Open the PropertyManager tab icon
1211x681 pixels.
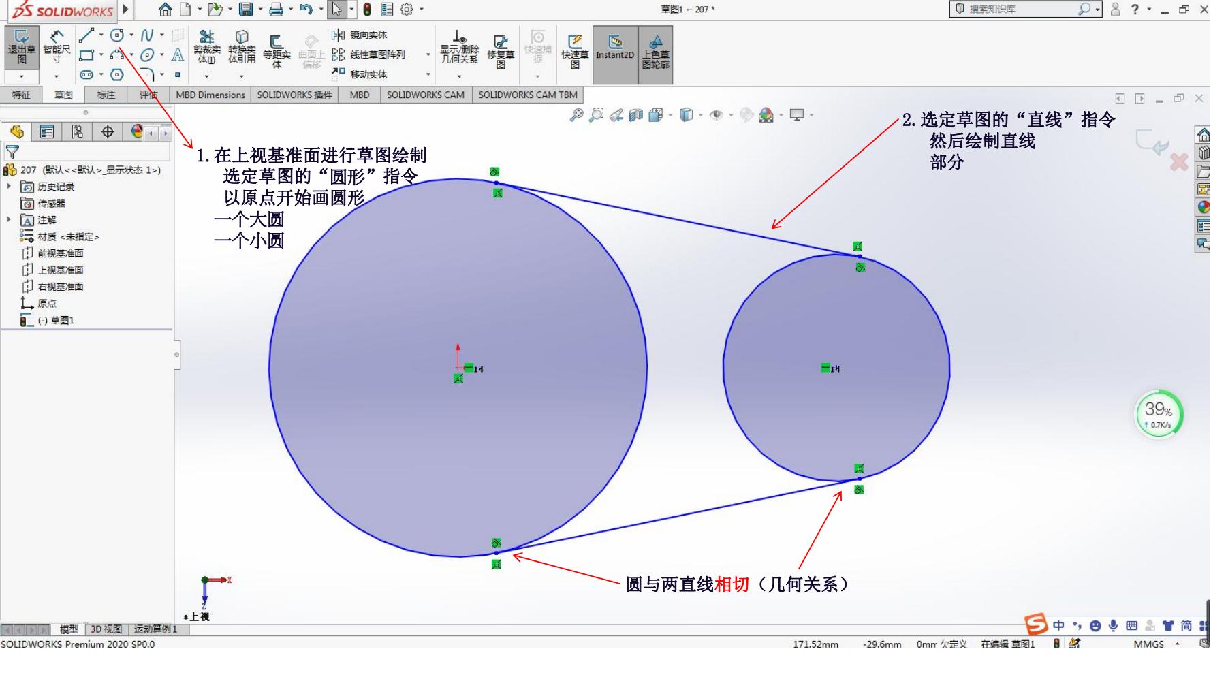(x=47, y=131)
